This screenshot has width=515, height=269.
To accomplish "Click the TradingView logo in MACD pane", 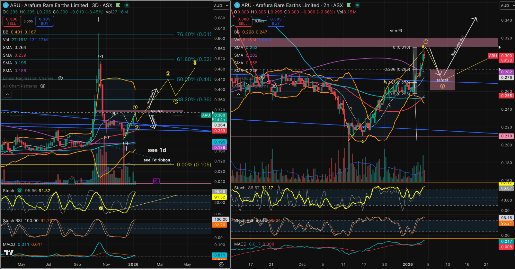I will [9, 253].
